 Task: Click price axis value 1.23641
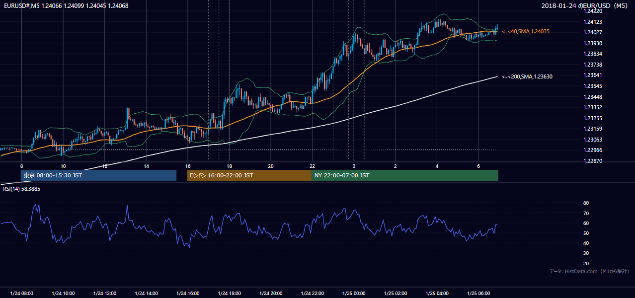pos(593,75)
